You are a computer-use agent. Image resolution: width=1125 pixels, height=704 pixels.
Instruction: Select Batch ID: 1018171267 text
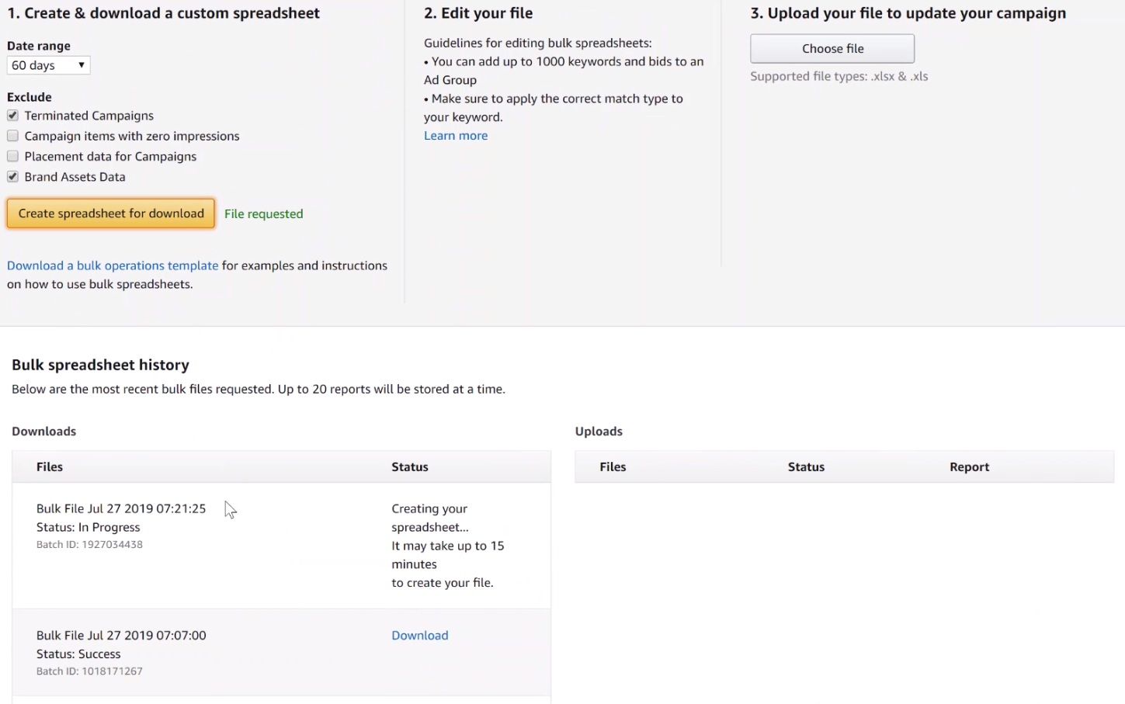pos(89,671)
